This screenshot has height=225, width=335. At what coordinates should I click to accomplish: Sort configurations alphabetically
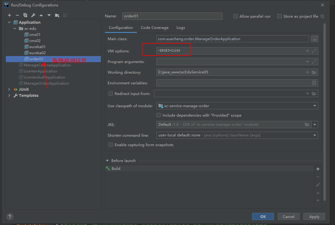(x=65, y=15)
